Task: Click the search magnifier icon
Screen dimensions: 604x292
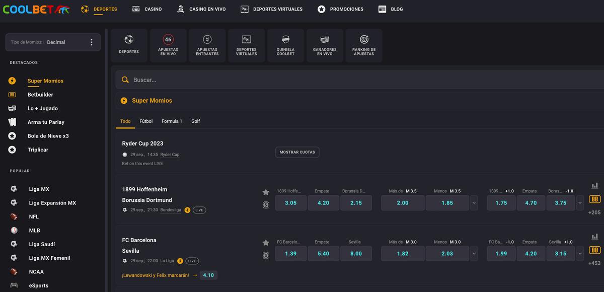Action: point(125,80)
